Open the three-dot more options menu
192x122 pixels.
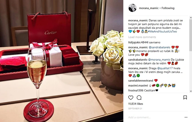[x=186, y=117]
